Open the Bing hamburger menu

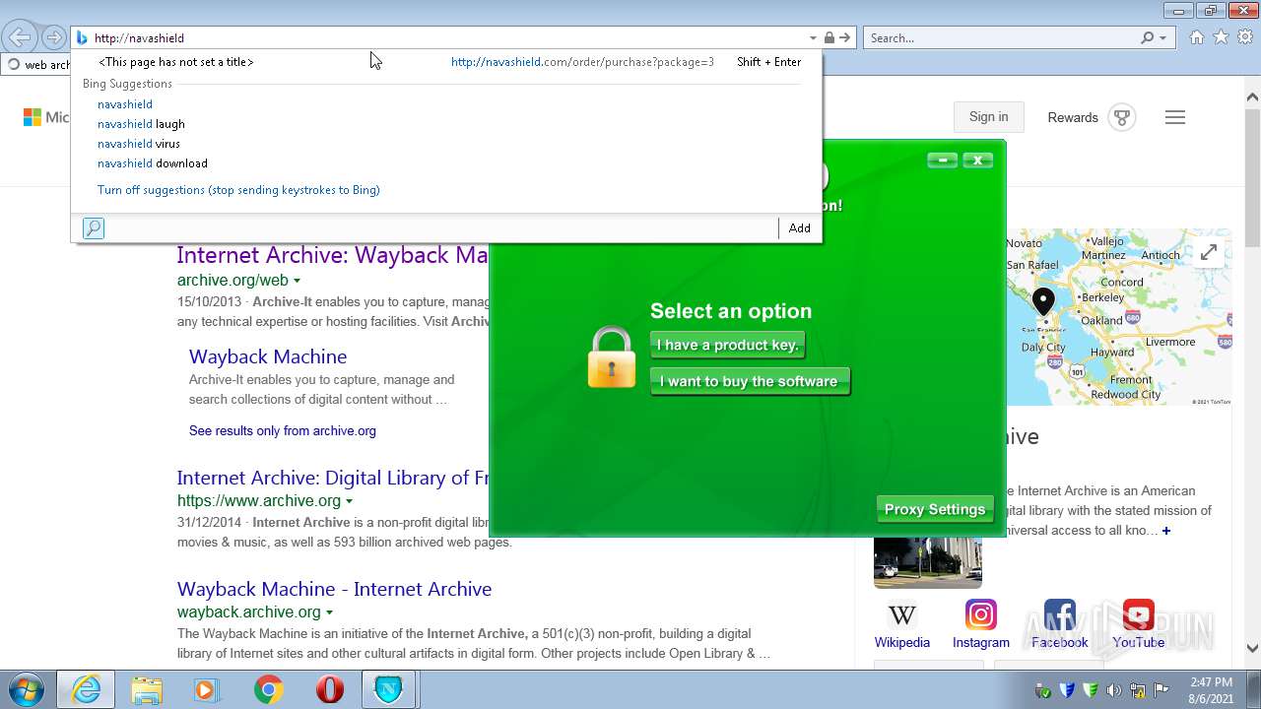click(x=1174, y=117)
